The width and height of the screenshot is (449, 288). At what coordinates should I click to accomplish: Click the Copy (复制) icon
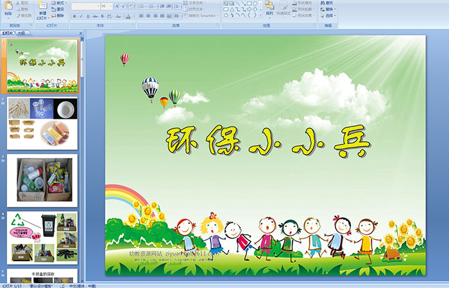pyautogui.click(x=18, y=9)
